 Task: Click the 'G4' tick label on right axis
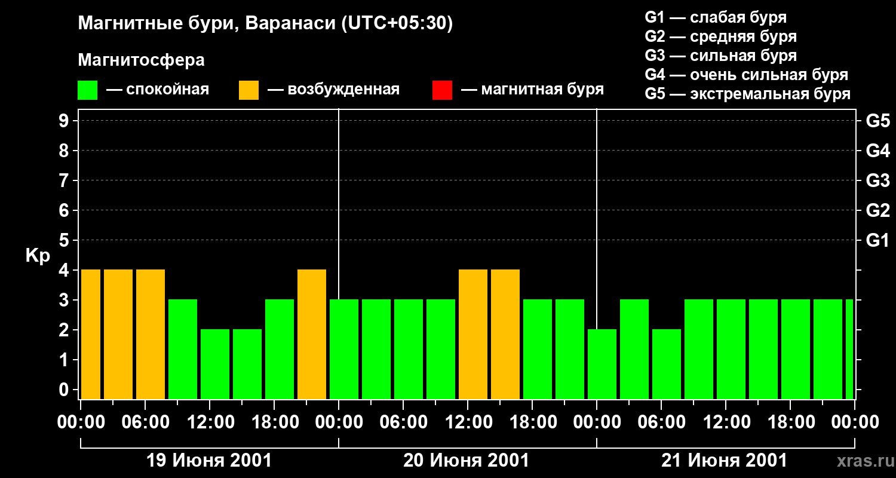click(x=877, y=151)
